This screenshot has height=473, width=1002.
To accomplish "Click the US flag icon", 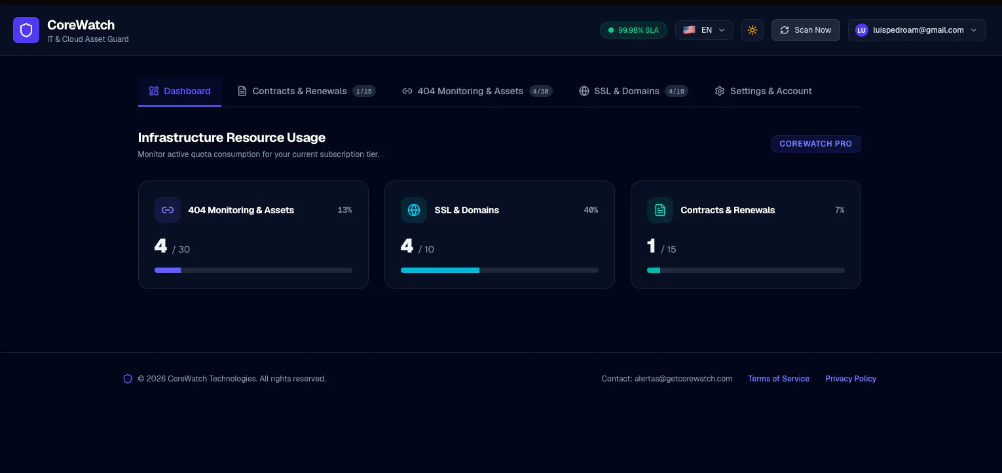I will tap(689, 30).
